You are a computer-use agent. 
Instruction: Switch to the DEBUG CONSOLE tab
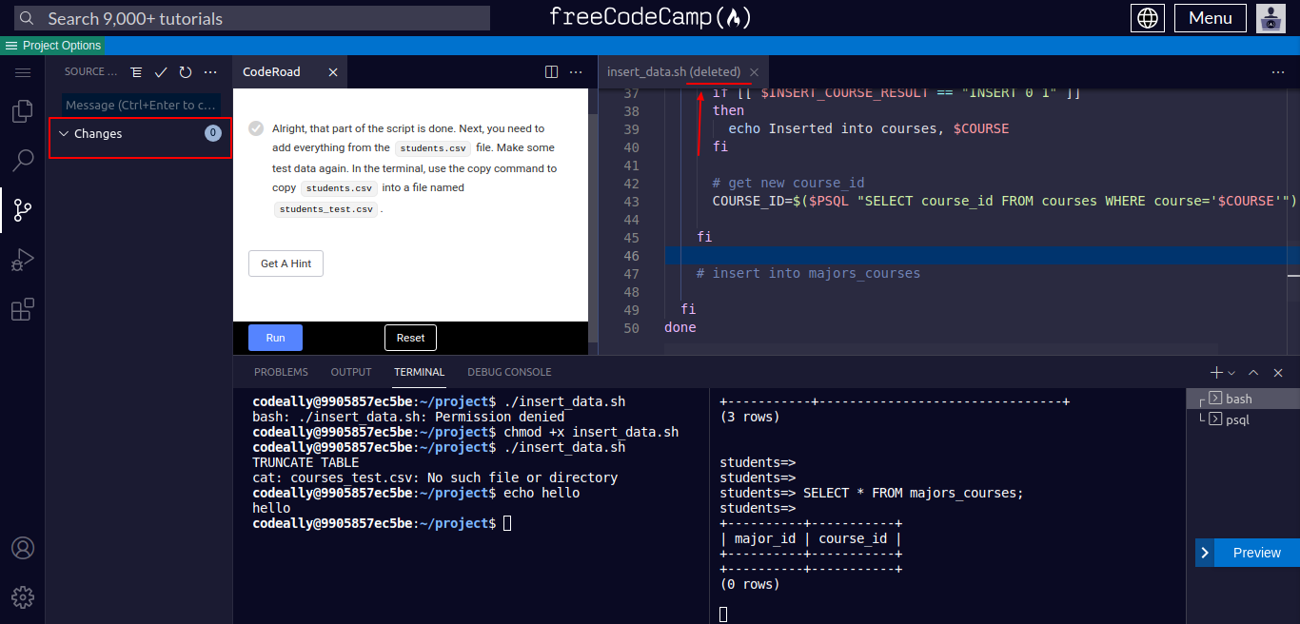(x=510, y=372)
